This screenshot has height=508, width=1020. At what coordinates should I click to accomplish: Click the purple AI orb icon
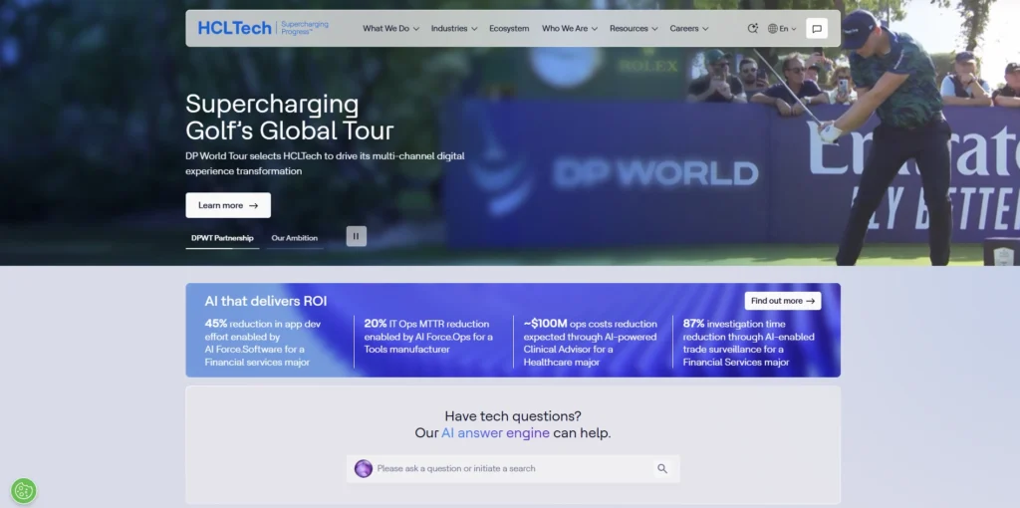tap(363, 468)
